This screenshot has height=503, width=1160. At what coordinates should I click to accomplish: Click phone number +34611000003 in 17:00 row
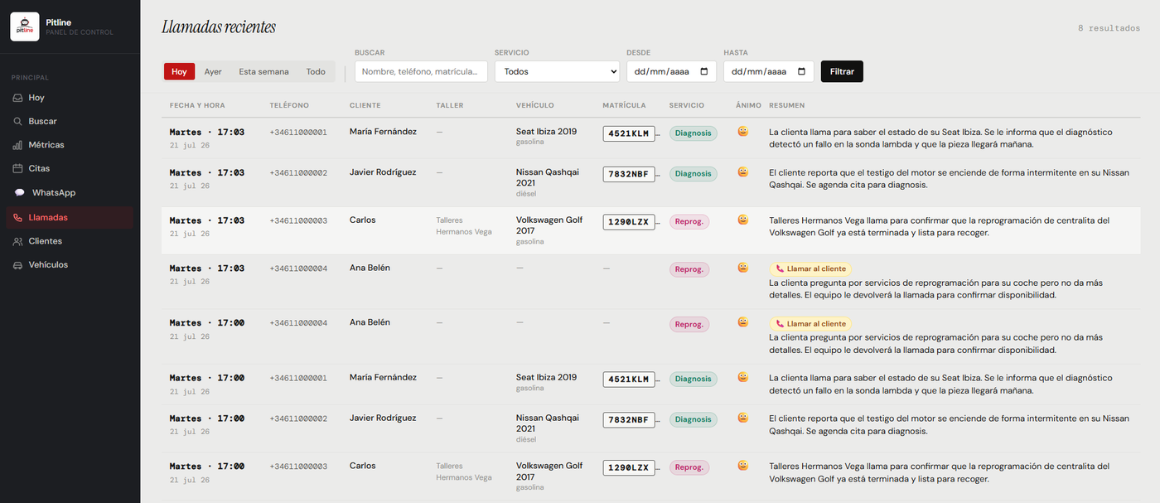point(298,467)
